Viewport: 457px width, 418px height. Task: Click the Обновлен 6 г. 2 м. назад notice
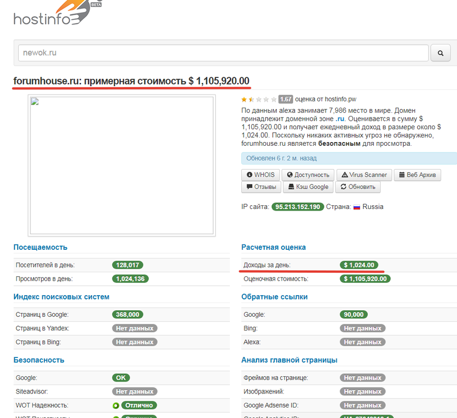(349, 158)
